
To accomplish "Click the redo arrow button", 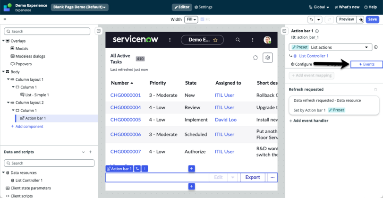I will pos(329,19).
